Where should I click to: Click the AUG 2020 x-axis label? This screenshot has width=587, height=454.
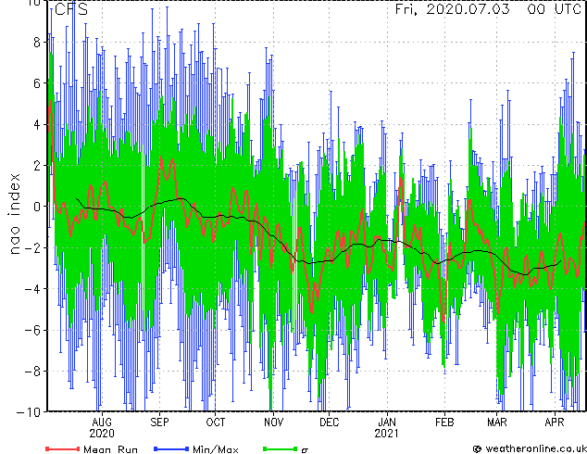pyautogui.click(x=102, y=428)
